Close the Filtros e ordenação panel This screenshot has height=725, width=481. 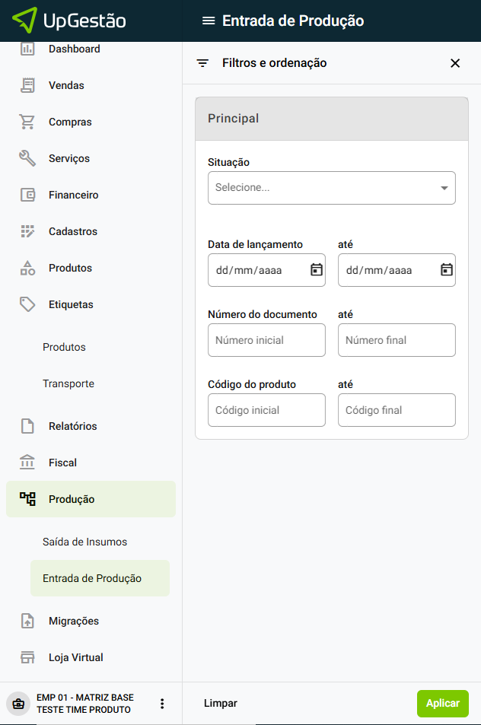(455, 63)
